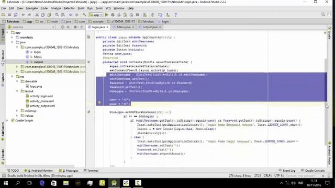Collapse the layout folder

(17, 91)
